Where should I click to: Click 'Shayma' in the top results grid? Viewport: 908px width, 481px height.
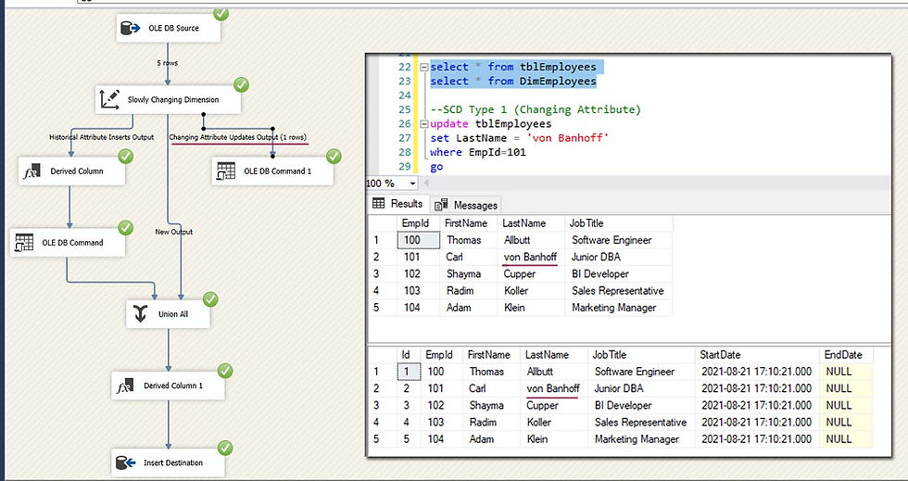[x=463, y=273]
